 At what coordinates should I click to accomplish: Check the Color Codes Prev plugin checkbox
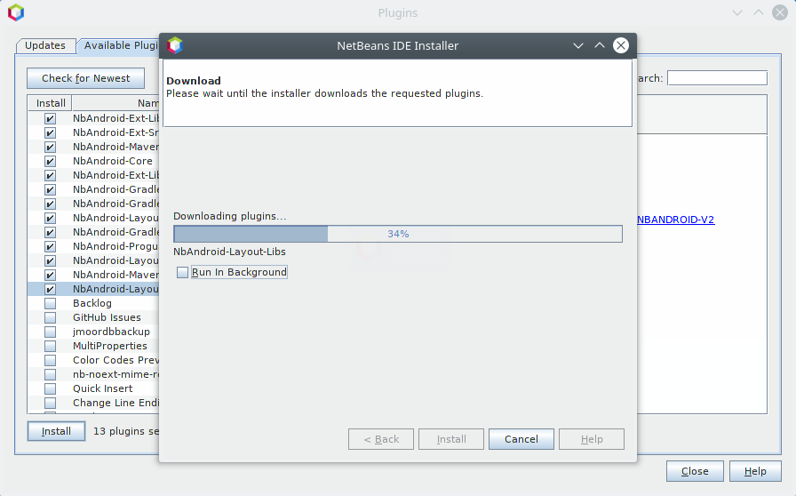click(51, 360)
